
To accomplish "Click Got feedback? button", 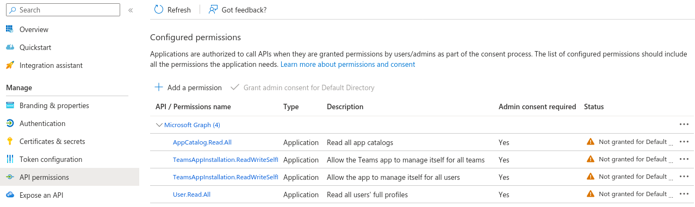I will point(238,10).
